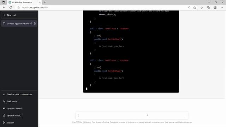Send message with send icon
This screenshot has width=226, height=127.
pos(185,116)
